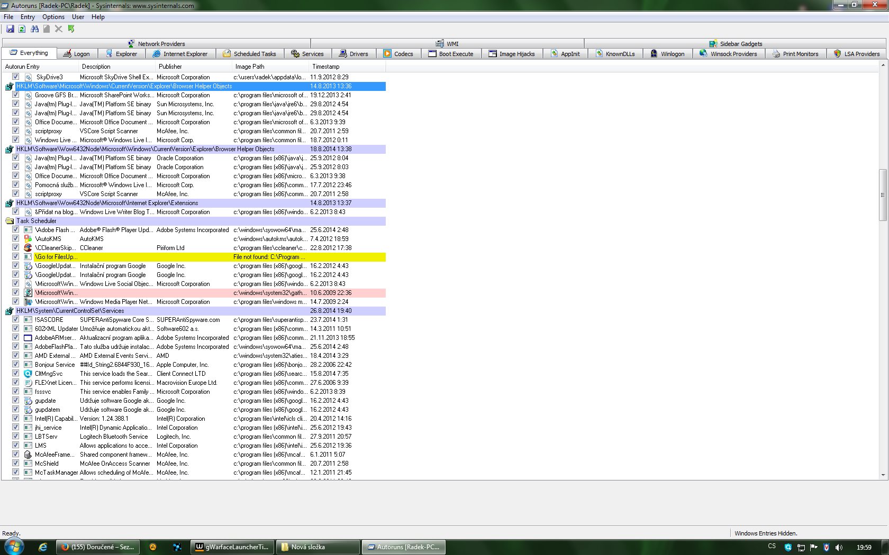The height and width of the screenshot is (555, 889).
Task: Click the vertical scrollbar thumb in the entry list
Action: tap(882, 195)
